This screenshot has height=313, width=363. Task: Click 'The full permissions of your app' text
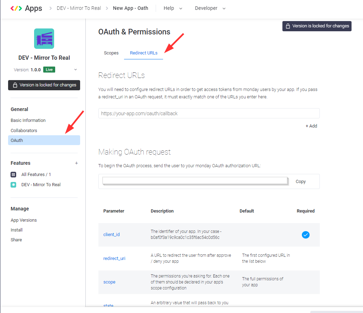(x=262, y=282)
